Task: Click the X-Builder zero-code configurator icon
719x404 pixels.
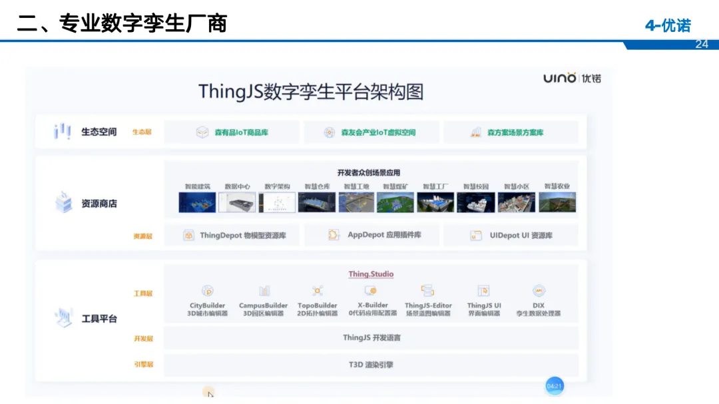Action: coord(371,291)
